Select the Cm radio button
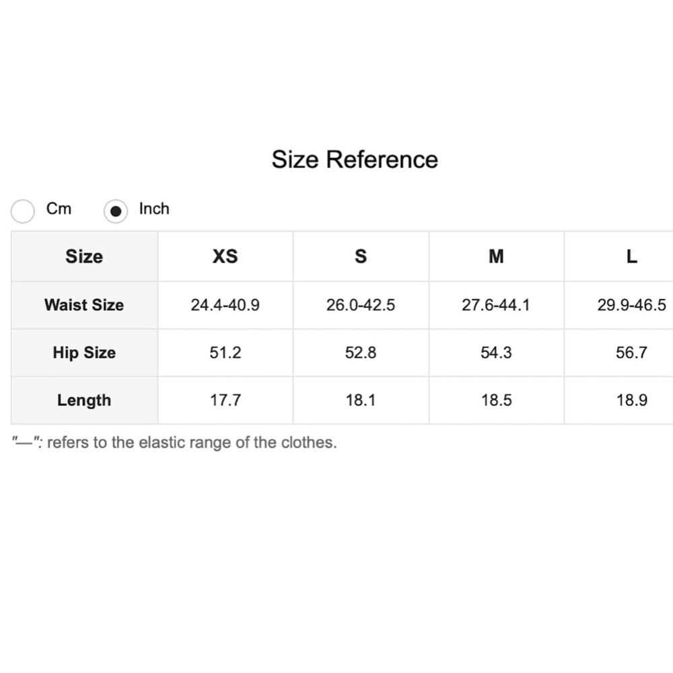673x673 pixels. (x=23, y=211)
